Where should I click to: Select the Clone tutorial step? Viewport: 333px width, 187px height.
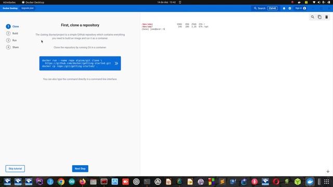[12, 26]
